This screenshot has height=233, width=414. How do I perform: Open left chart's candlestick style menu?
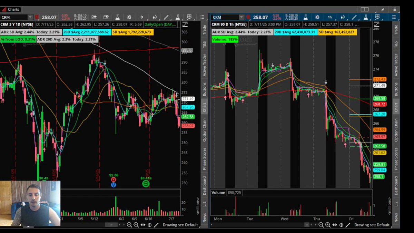[x=155, y=17]
